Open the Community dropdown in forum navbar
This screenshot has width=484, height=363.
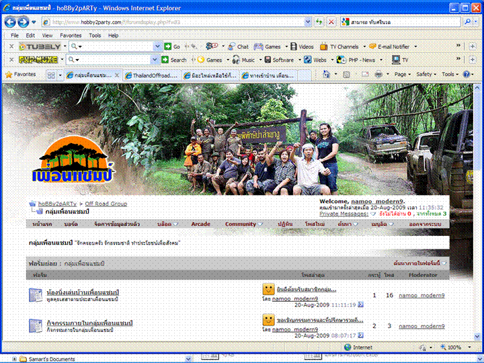tap(243, 224)
